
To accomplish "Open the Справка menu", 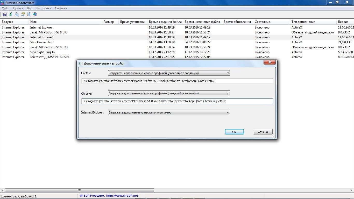I will (x=61, y=8).
